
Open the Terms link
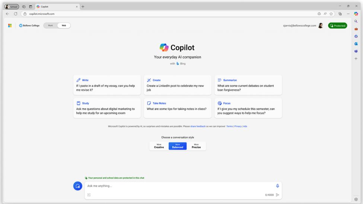pyautogui.click(x=229, y=127)
